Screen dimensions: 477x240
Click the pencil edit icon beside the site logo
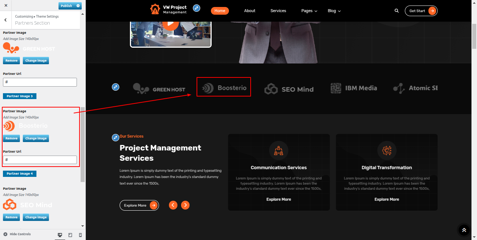pos(197,8)
